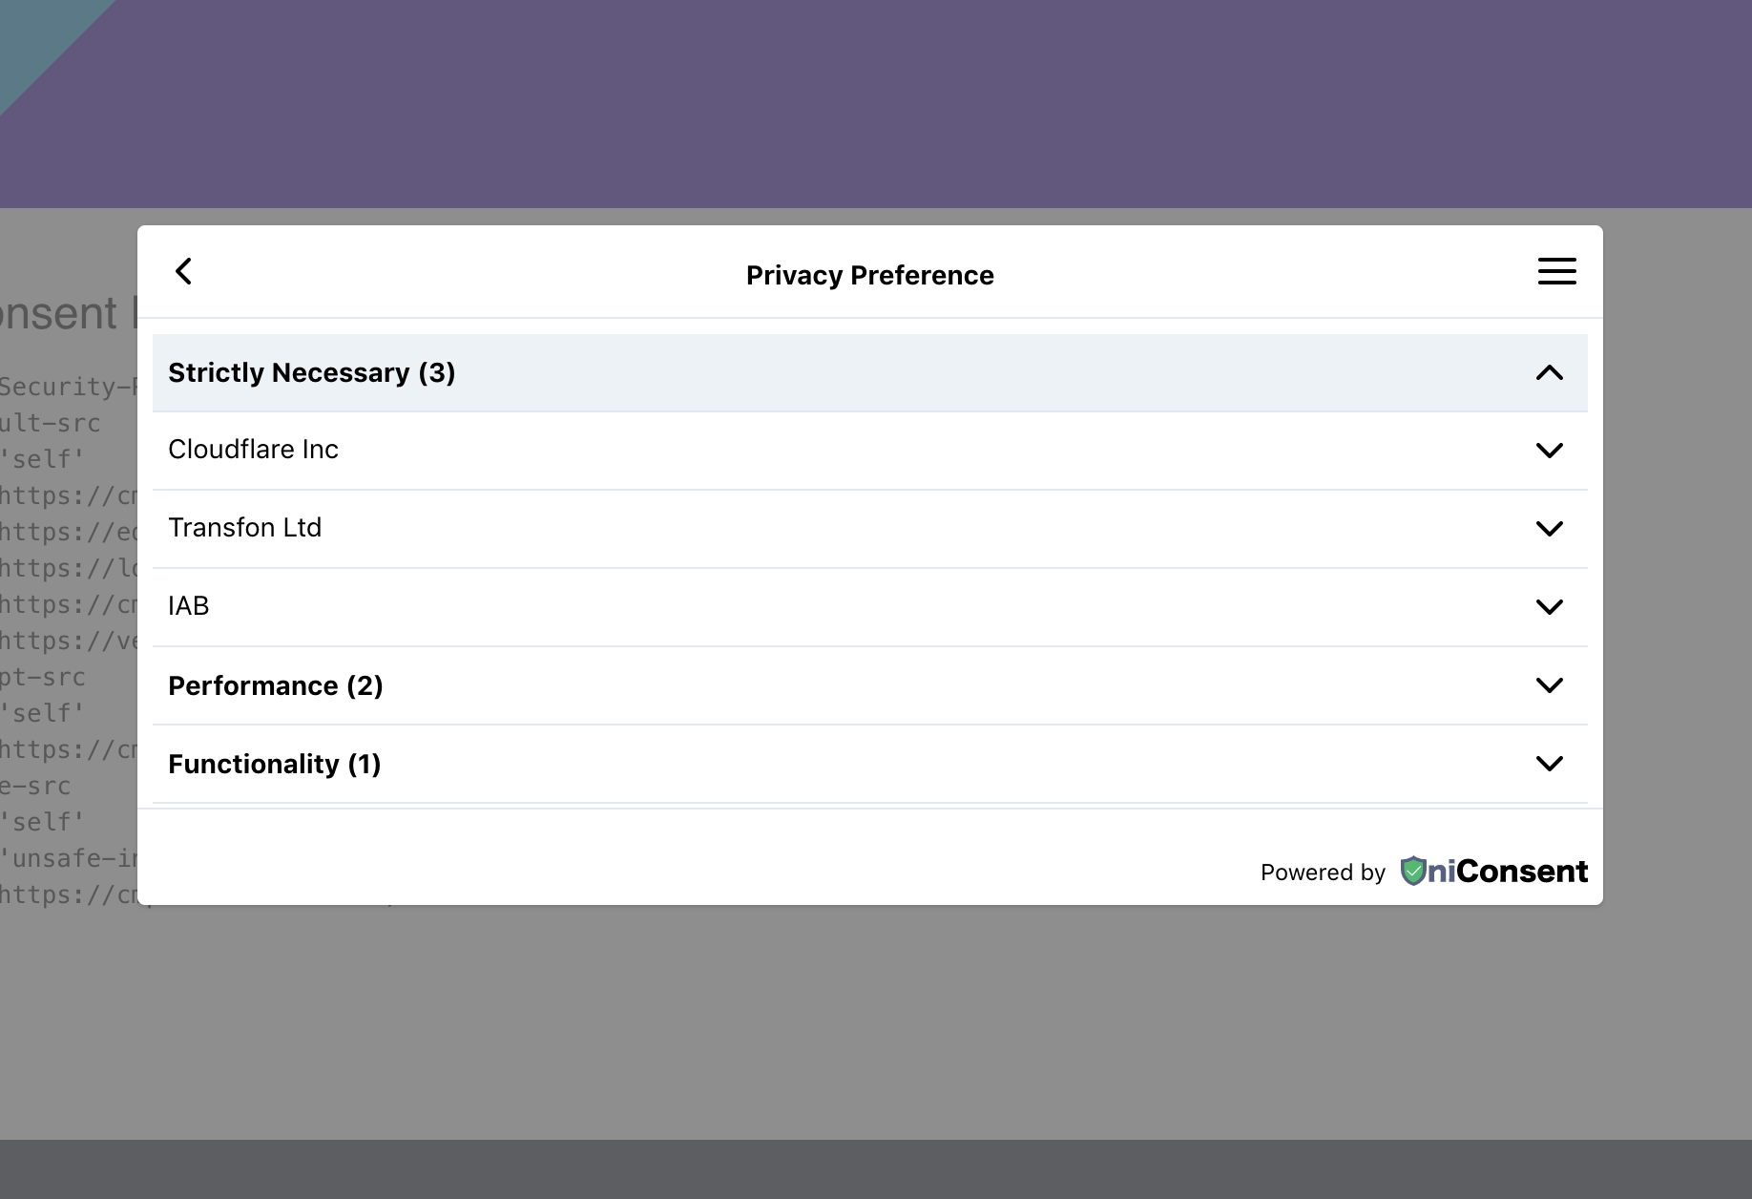This screenshot has width=1752, height=1199.
Task: Open the hamburger menu icon
Action: pos(1556,271)
